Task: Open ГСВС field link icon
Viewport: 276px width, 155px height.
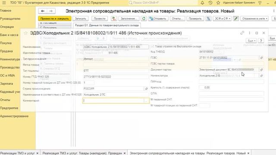Action: pyautogui.click(x=261, y=58)
